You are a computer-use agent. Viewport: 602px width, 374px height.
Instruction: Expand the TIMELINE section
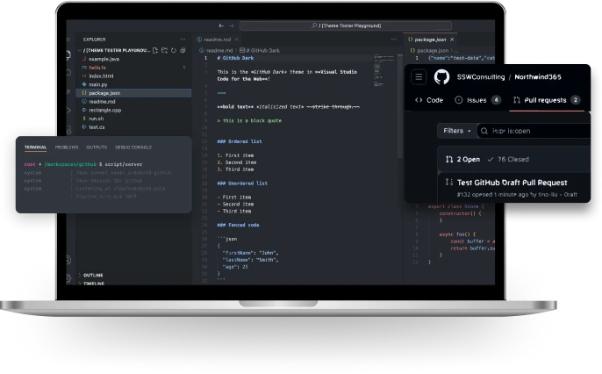pyautogui.click(x=93, y=284)
